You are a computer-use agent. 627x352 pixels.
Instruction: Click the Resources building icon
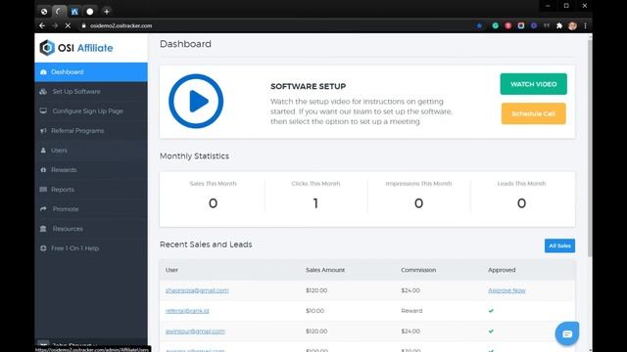click(x=43, y=229)
